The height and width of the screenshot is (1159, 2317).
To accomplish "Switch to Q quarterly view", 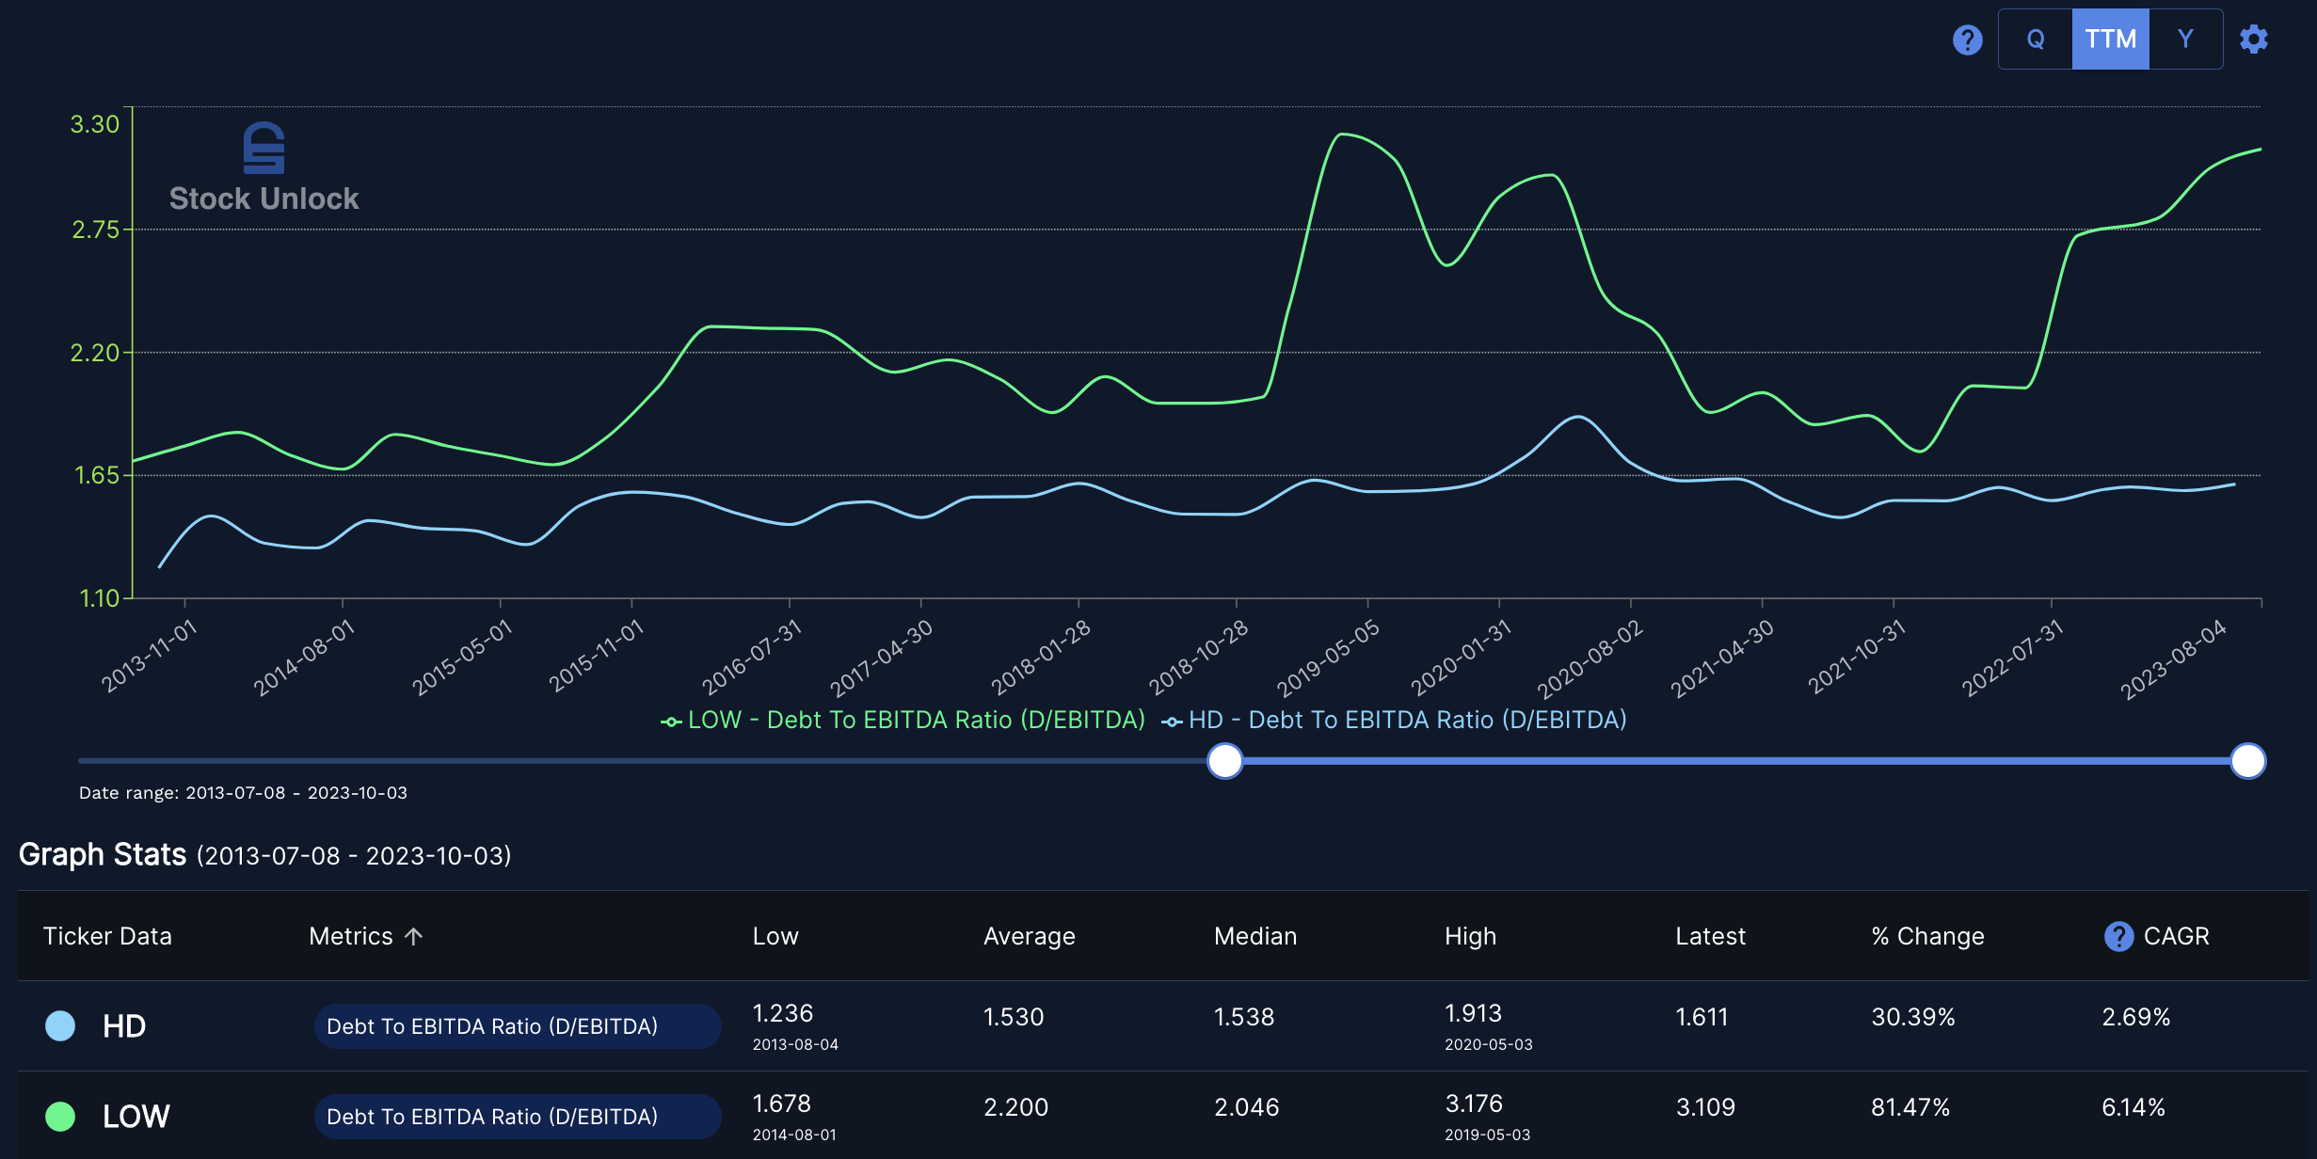I will click(x=2036, y=40).
